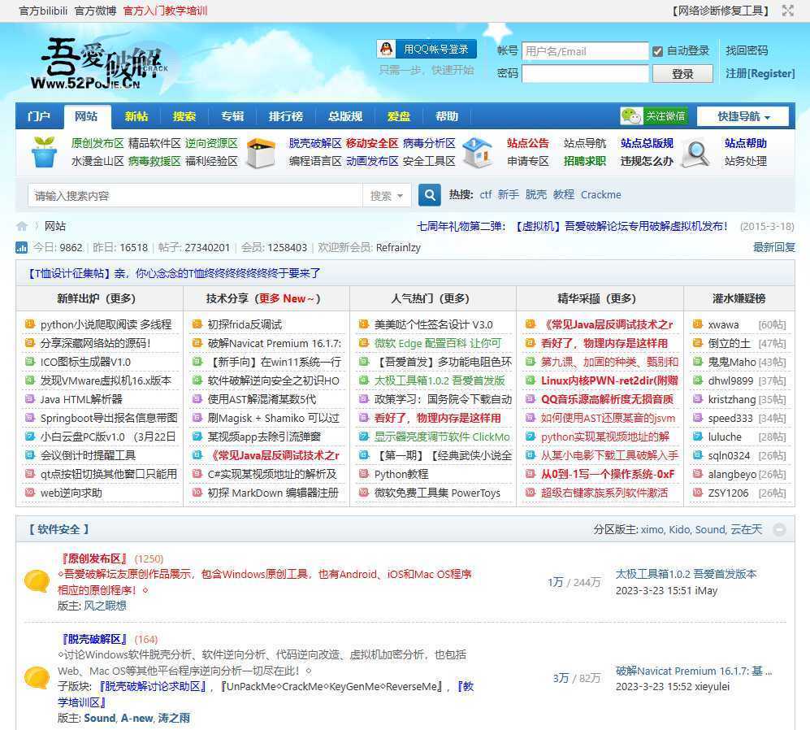Image resolution: width=810 pixels, height=730 pixels.
Task: Click moderator 风之暇想
Action: point(105,606)
